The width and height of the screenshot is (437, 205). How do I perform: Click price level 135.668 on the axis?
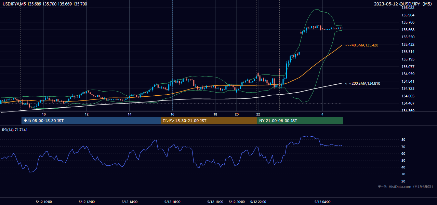pyautogui.click(x=408, y=30)
